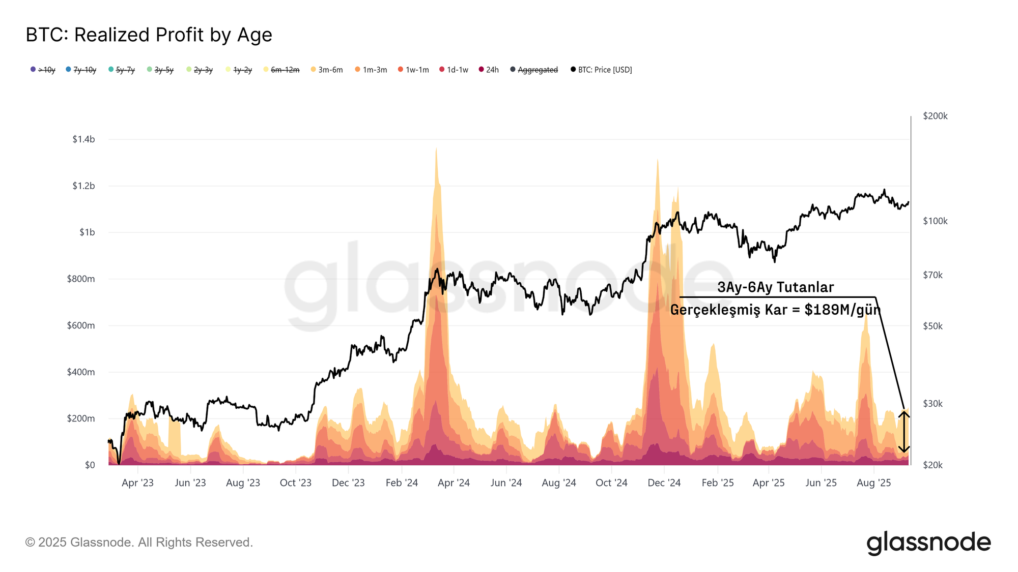Show the 2y-3y series
1018x572 pixels.
coord(200,70)
